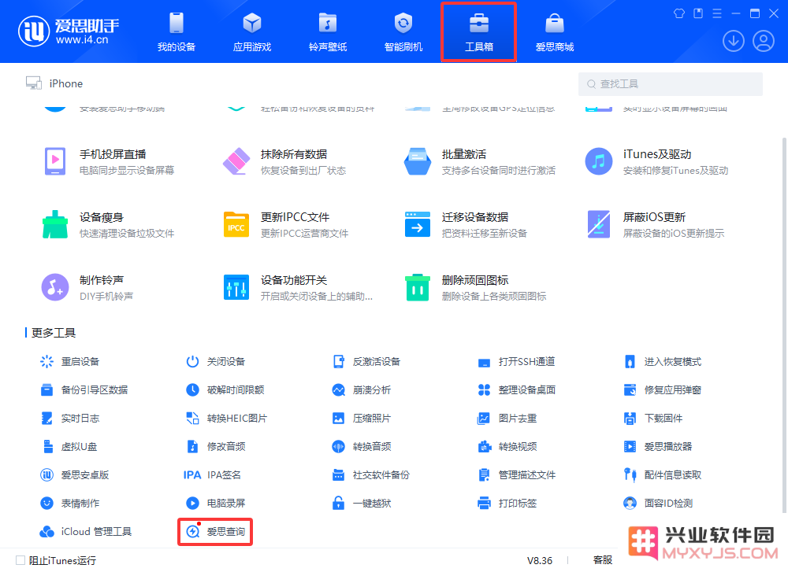Click the 客服 support link

[x=603, y=560]
